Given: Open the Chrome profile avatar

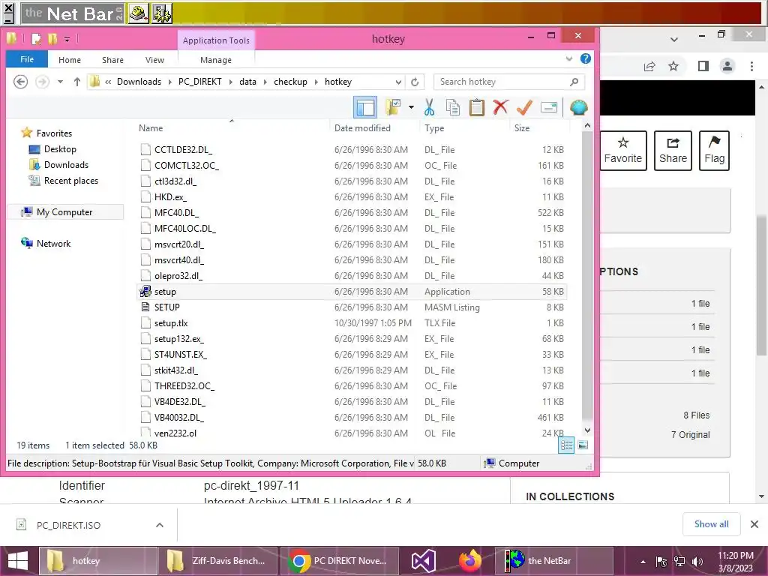Looking at the screenshot, I should 727,66.
